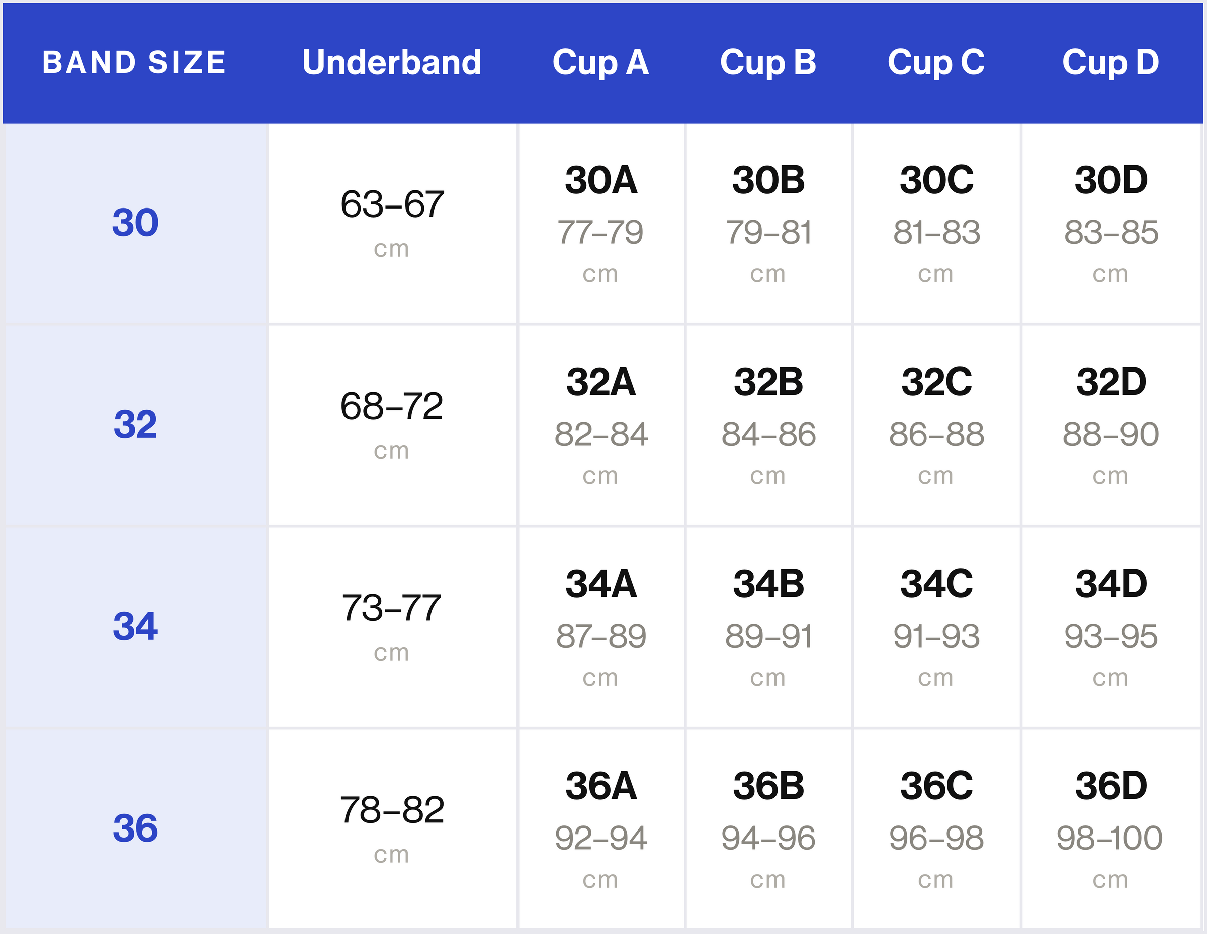The image size is (1207, 934).
Task: Select band size 30 row label
Action: coord(135,223)
